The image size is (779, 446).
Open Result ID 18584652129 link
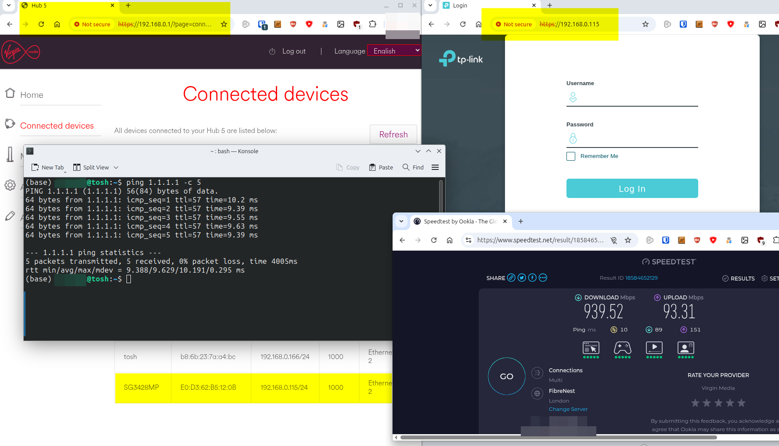641,278
